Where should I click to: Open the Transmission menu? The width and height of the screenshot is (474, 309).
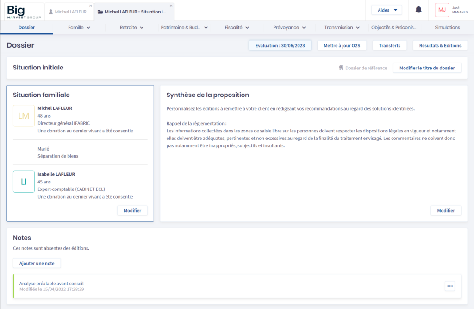[x=342, y=28]
